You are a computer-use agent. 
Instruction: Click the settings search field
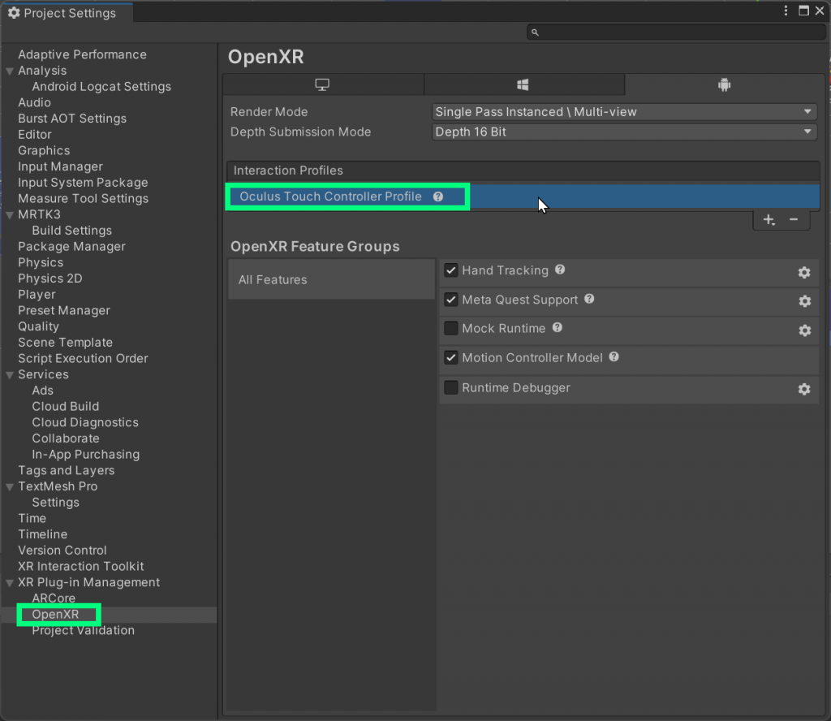tap(674, 31)
